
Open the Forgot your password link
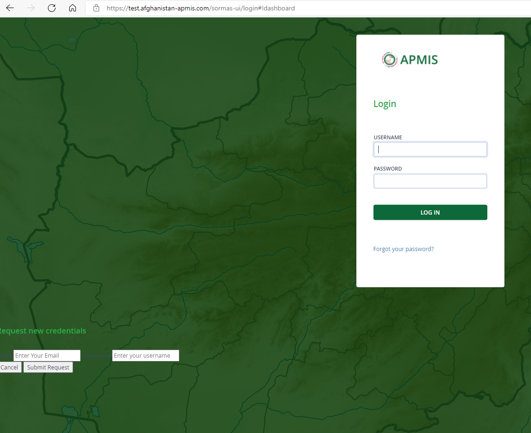tap(403, 249)
